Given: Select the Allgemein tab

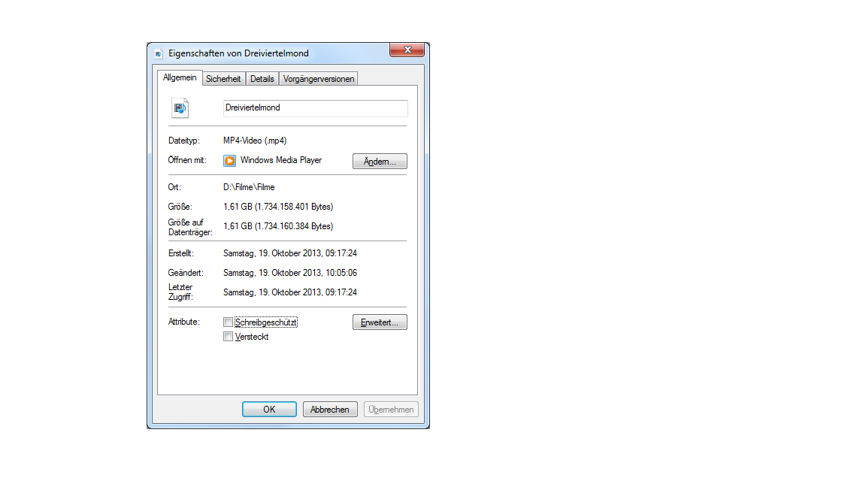Looking at the screenshot, I should [180, 78].
